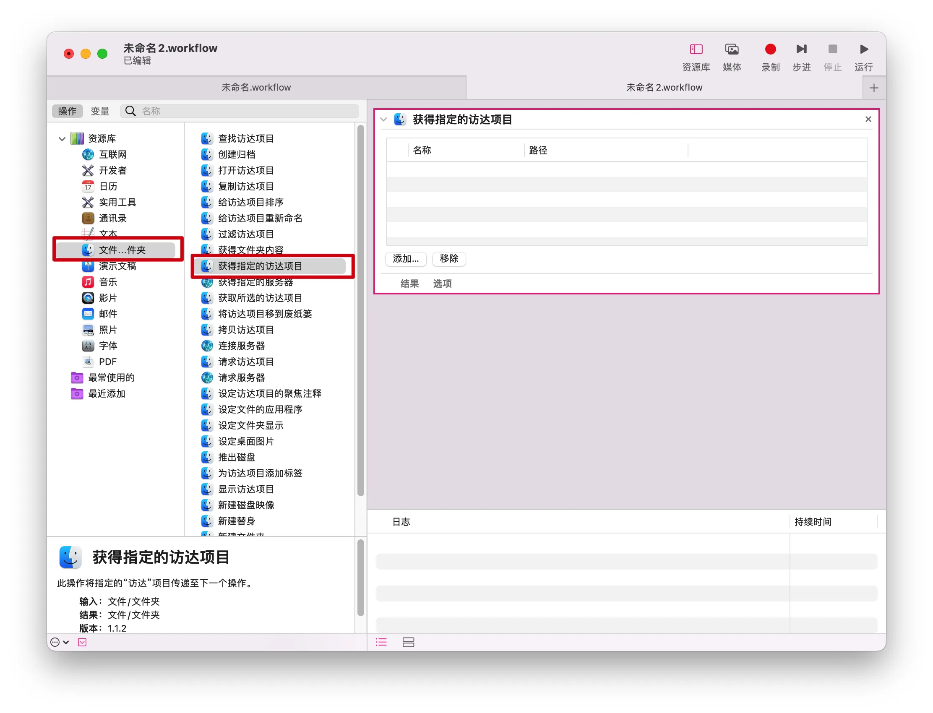This screenshot has height=713, width=933.
Task: Click the 添加... button
Action: tap(405, 259)
